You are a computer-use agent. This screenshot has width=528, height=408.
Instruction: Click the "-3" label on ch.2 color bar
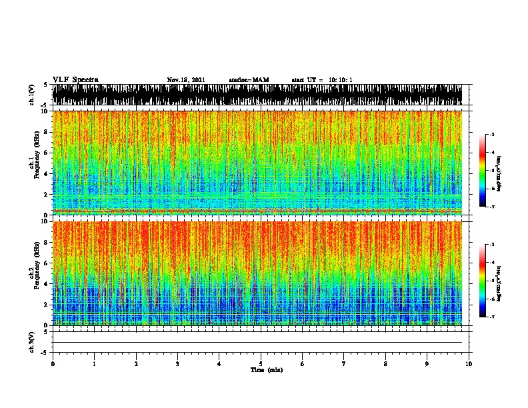click(x=491, y=245)
